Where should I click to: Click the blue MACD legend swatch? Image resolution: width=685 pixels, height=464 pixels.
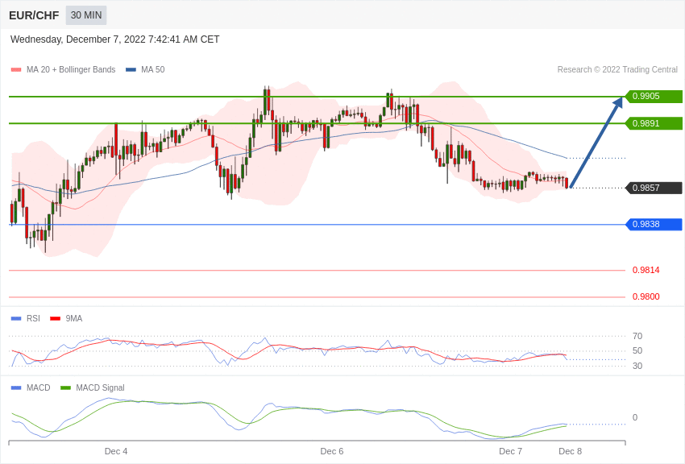(16, 387)
